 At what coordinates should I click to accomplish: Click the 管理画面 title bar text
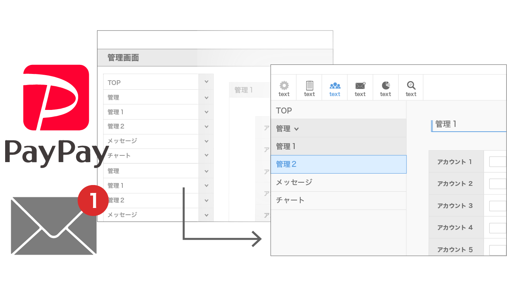coord(123,58)
